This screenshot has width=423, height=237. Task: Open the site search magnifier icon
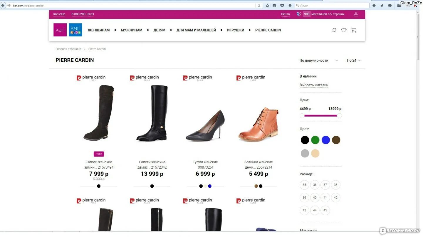click(334, 30)
